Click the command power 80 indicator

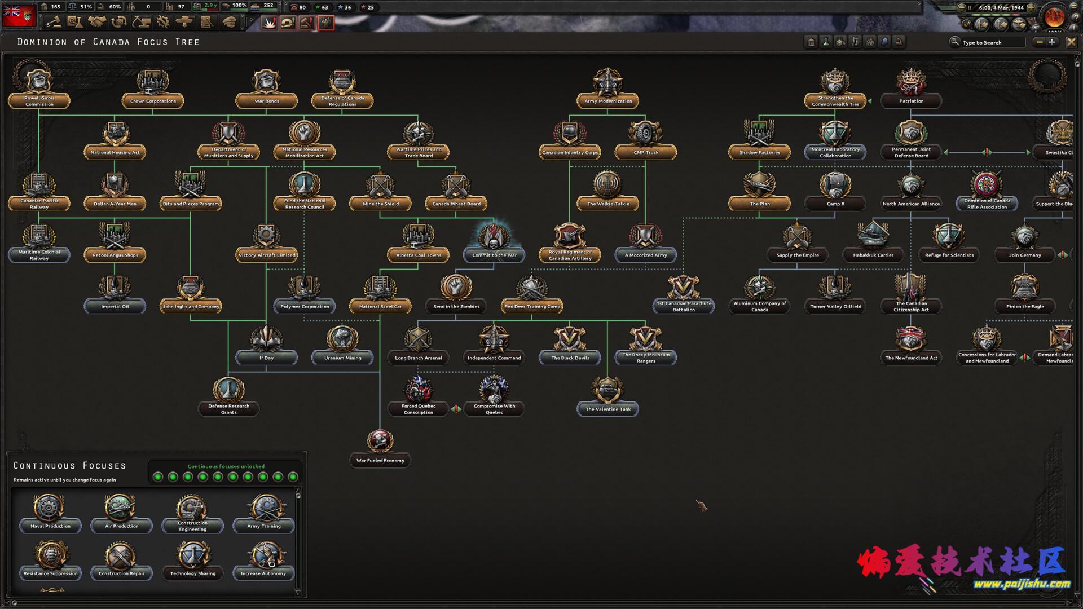(297, 7)
